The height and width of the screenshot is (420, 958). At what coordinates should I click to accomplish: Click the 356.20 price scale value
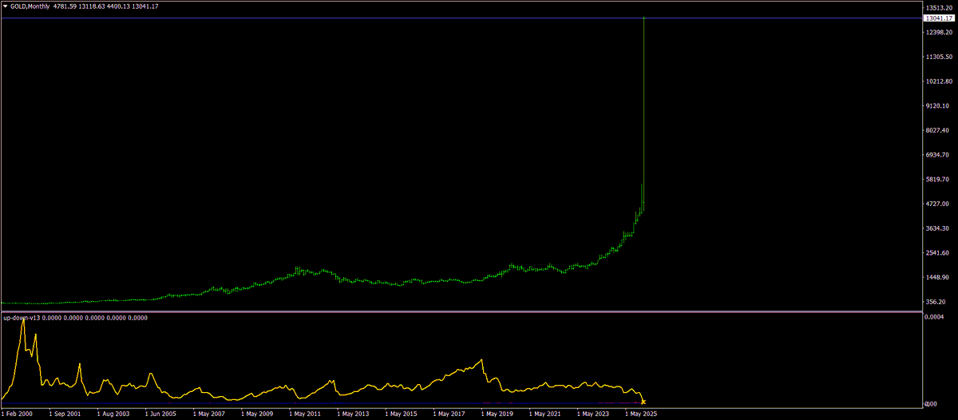934,303
